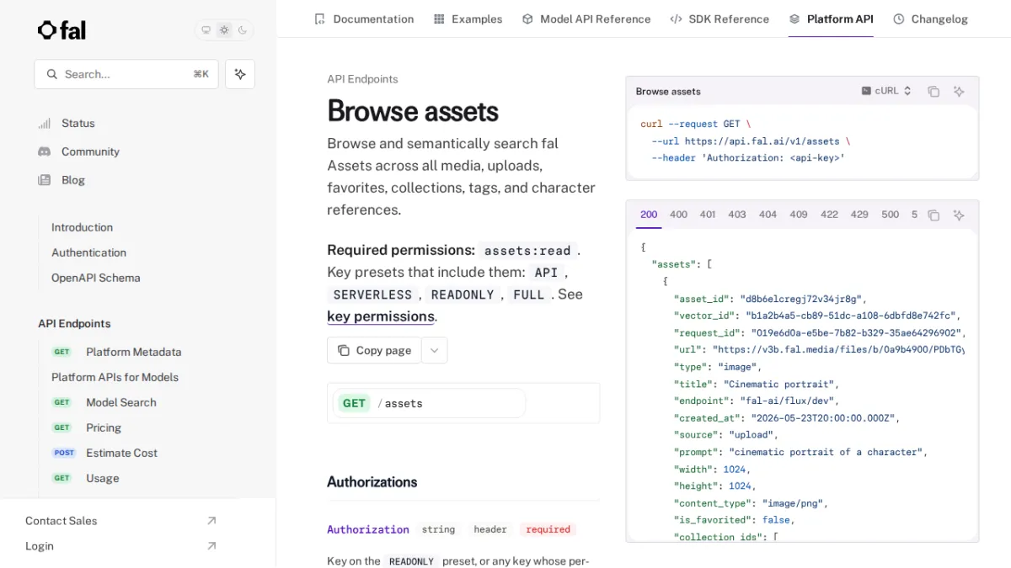
Task: Click the Blog newspaper icon
Action: click(x=45, y=180)
